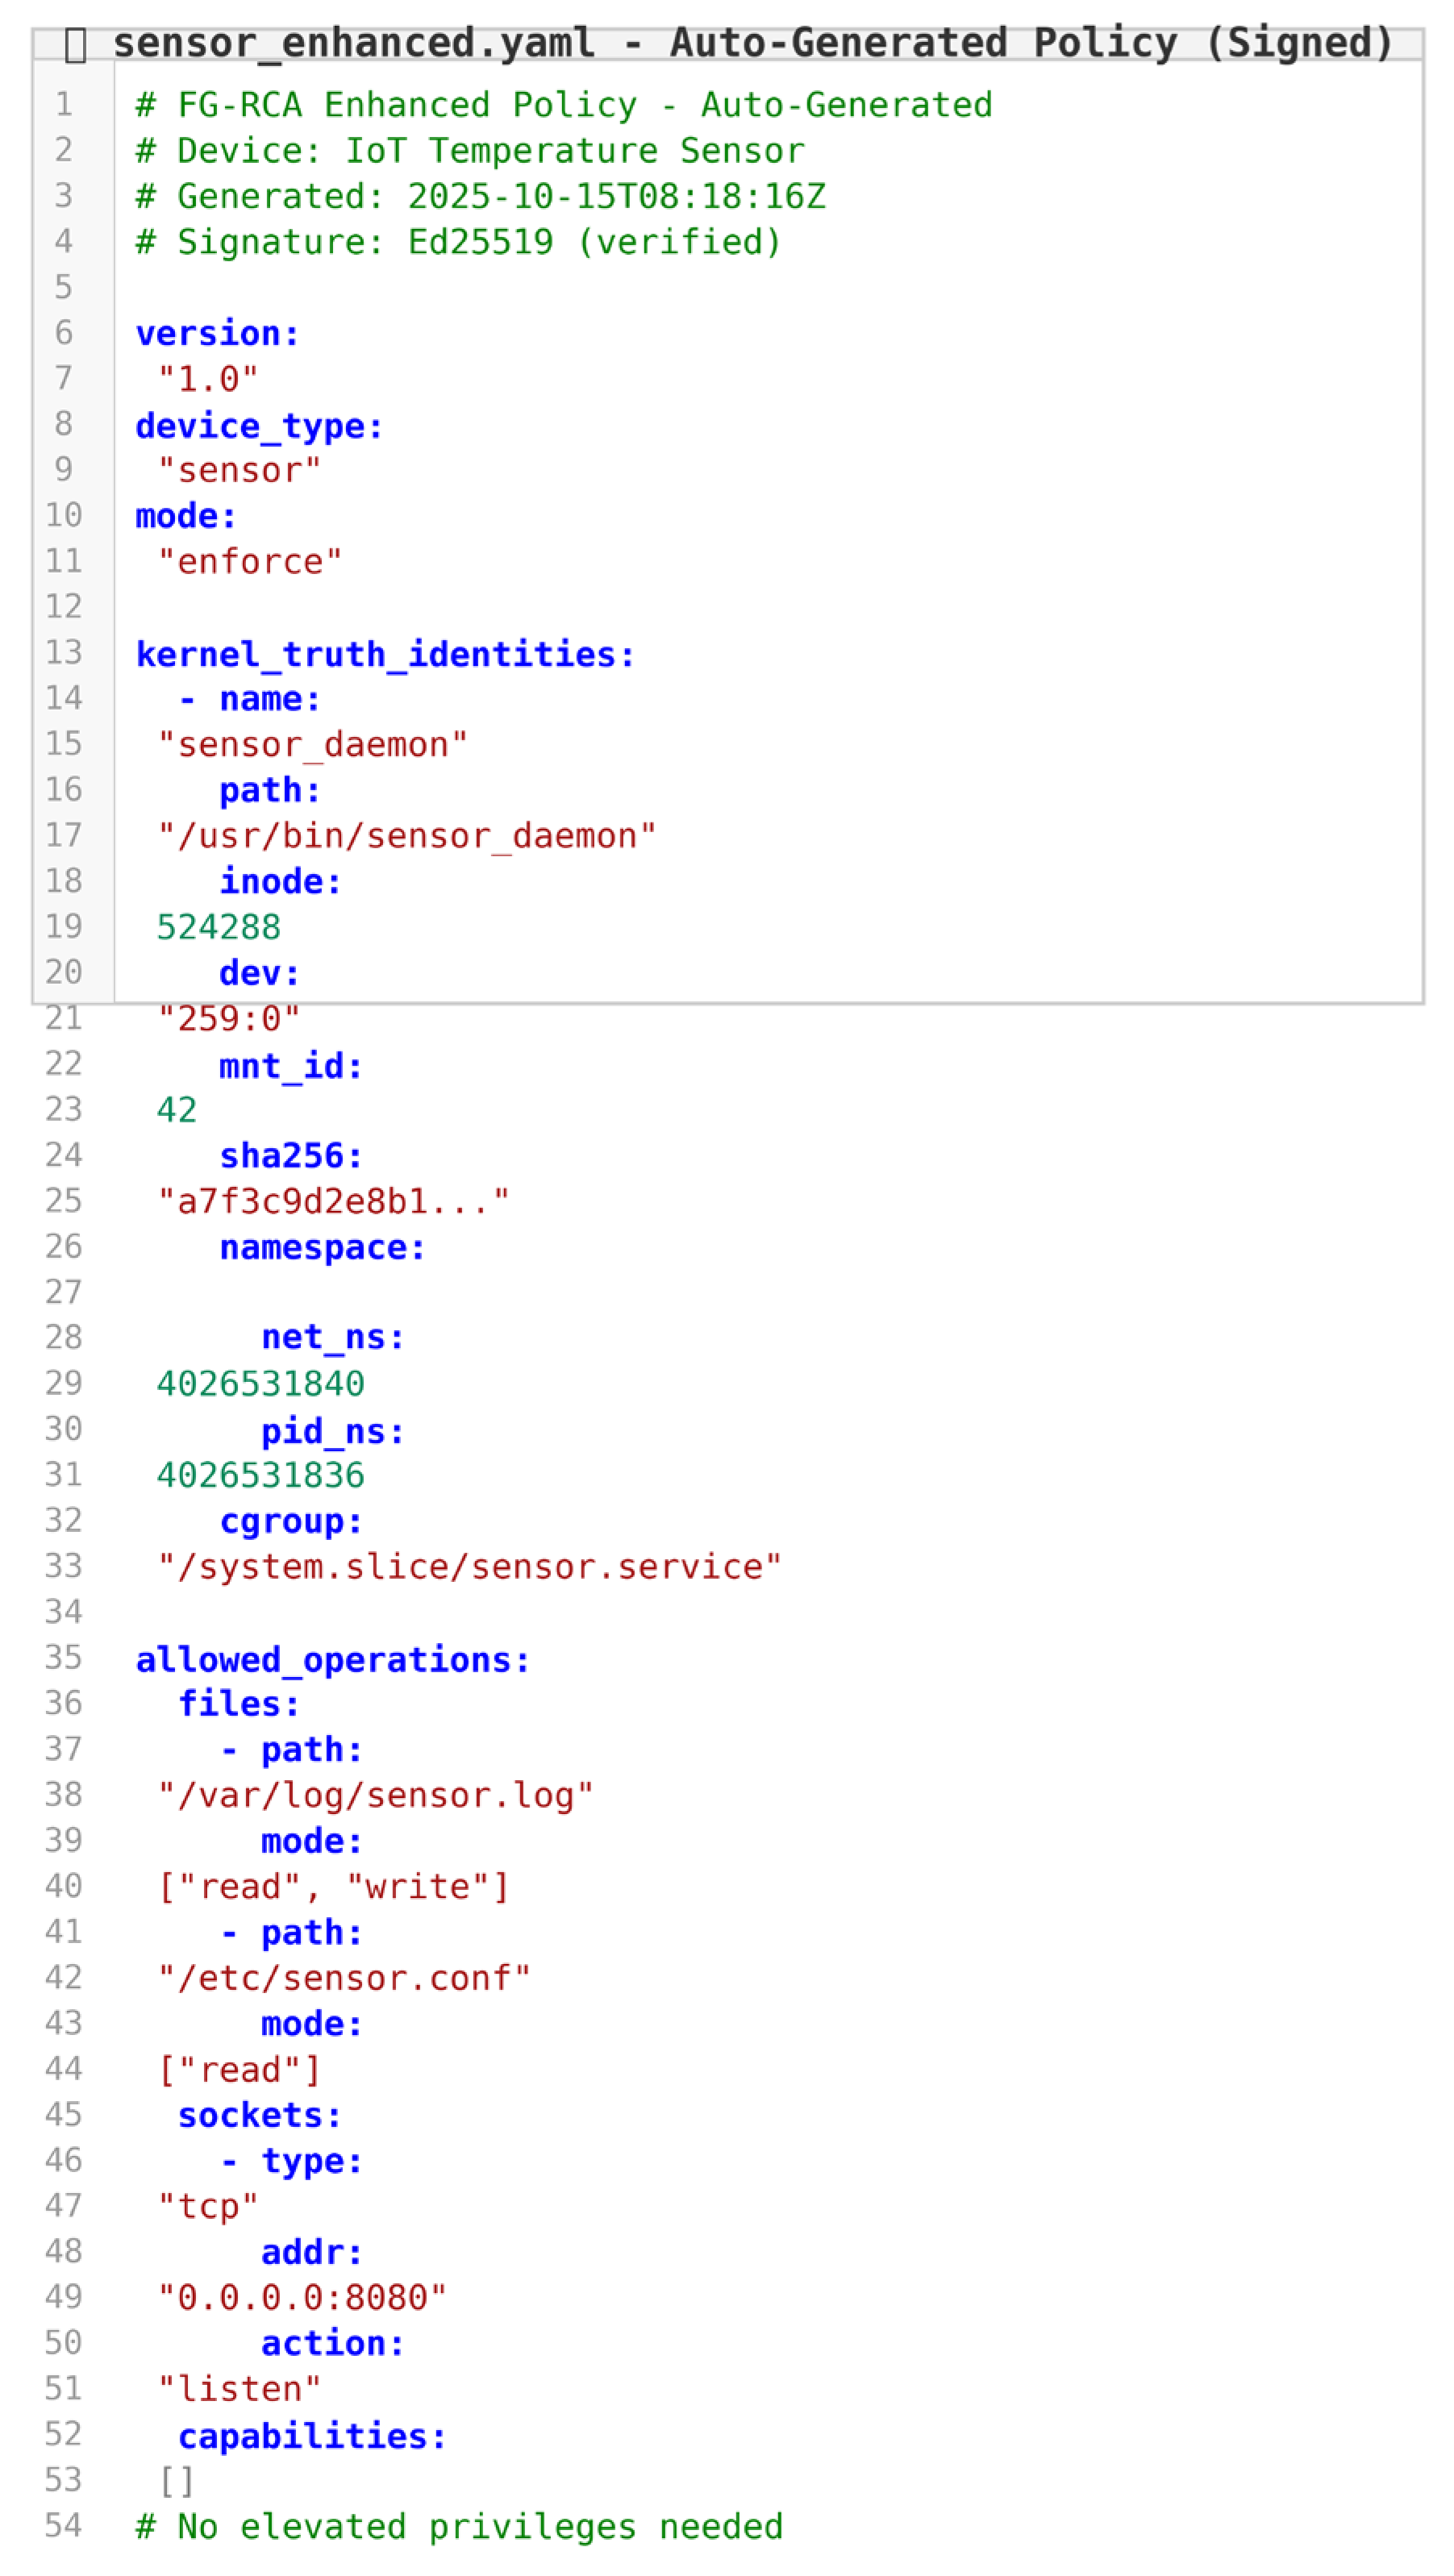Image resolution: width=1454 pixels, height=2576 pixels.
Task: Place cursor on the namespace key
Action: tap(322, 1248)
